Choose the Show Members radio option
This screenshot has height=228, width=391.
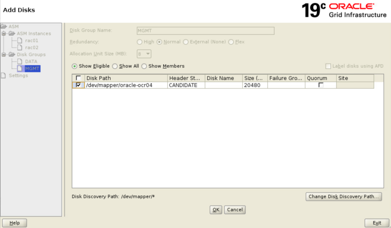coord(144,66)
